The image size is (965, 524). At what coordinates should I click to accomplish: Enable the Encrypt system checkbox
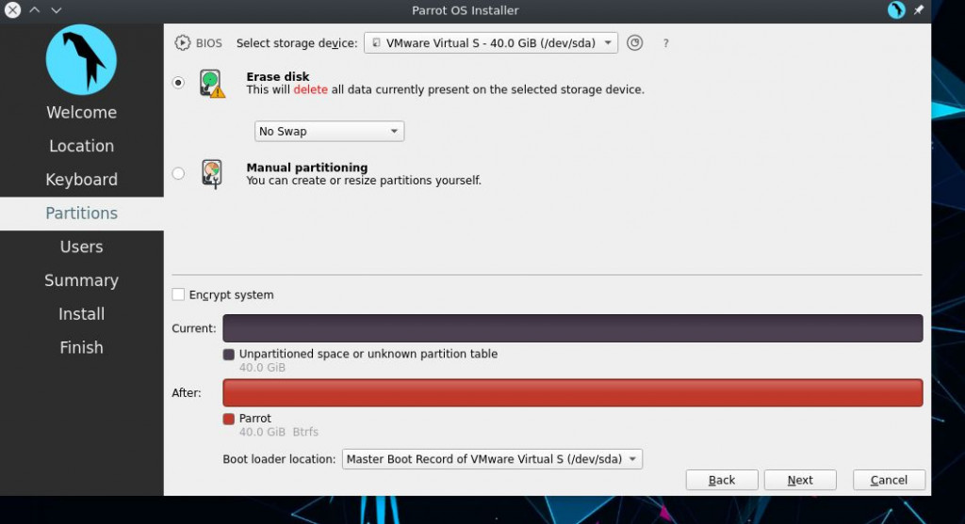(178, 294)
